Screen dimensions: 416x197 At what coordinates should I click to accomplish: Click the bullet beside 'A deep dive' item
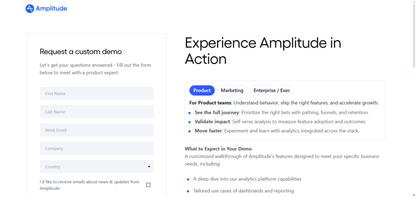188,179
